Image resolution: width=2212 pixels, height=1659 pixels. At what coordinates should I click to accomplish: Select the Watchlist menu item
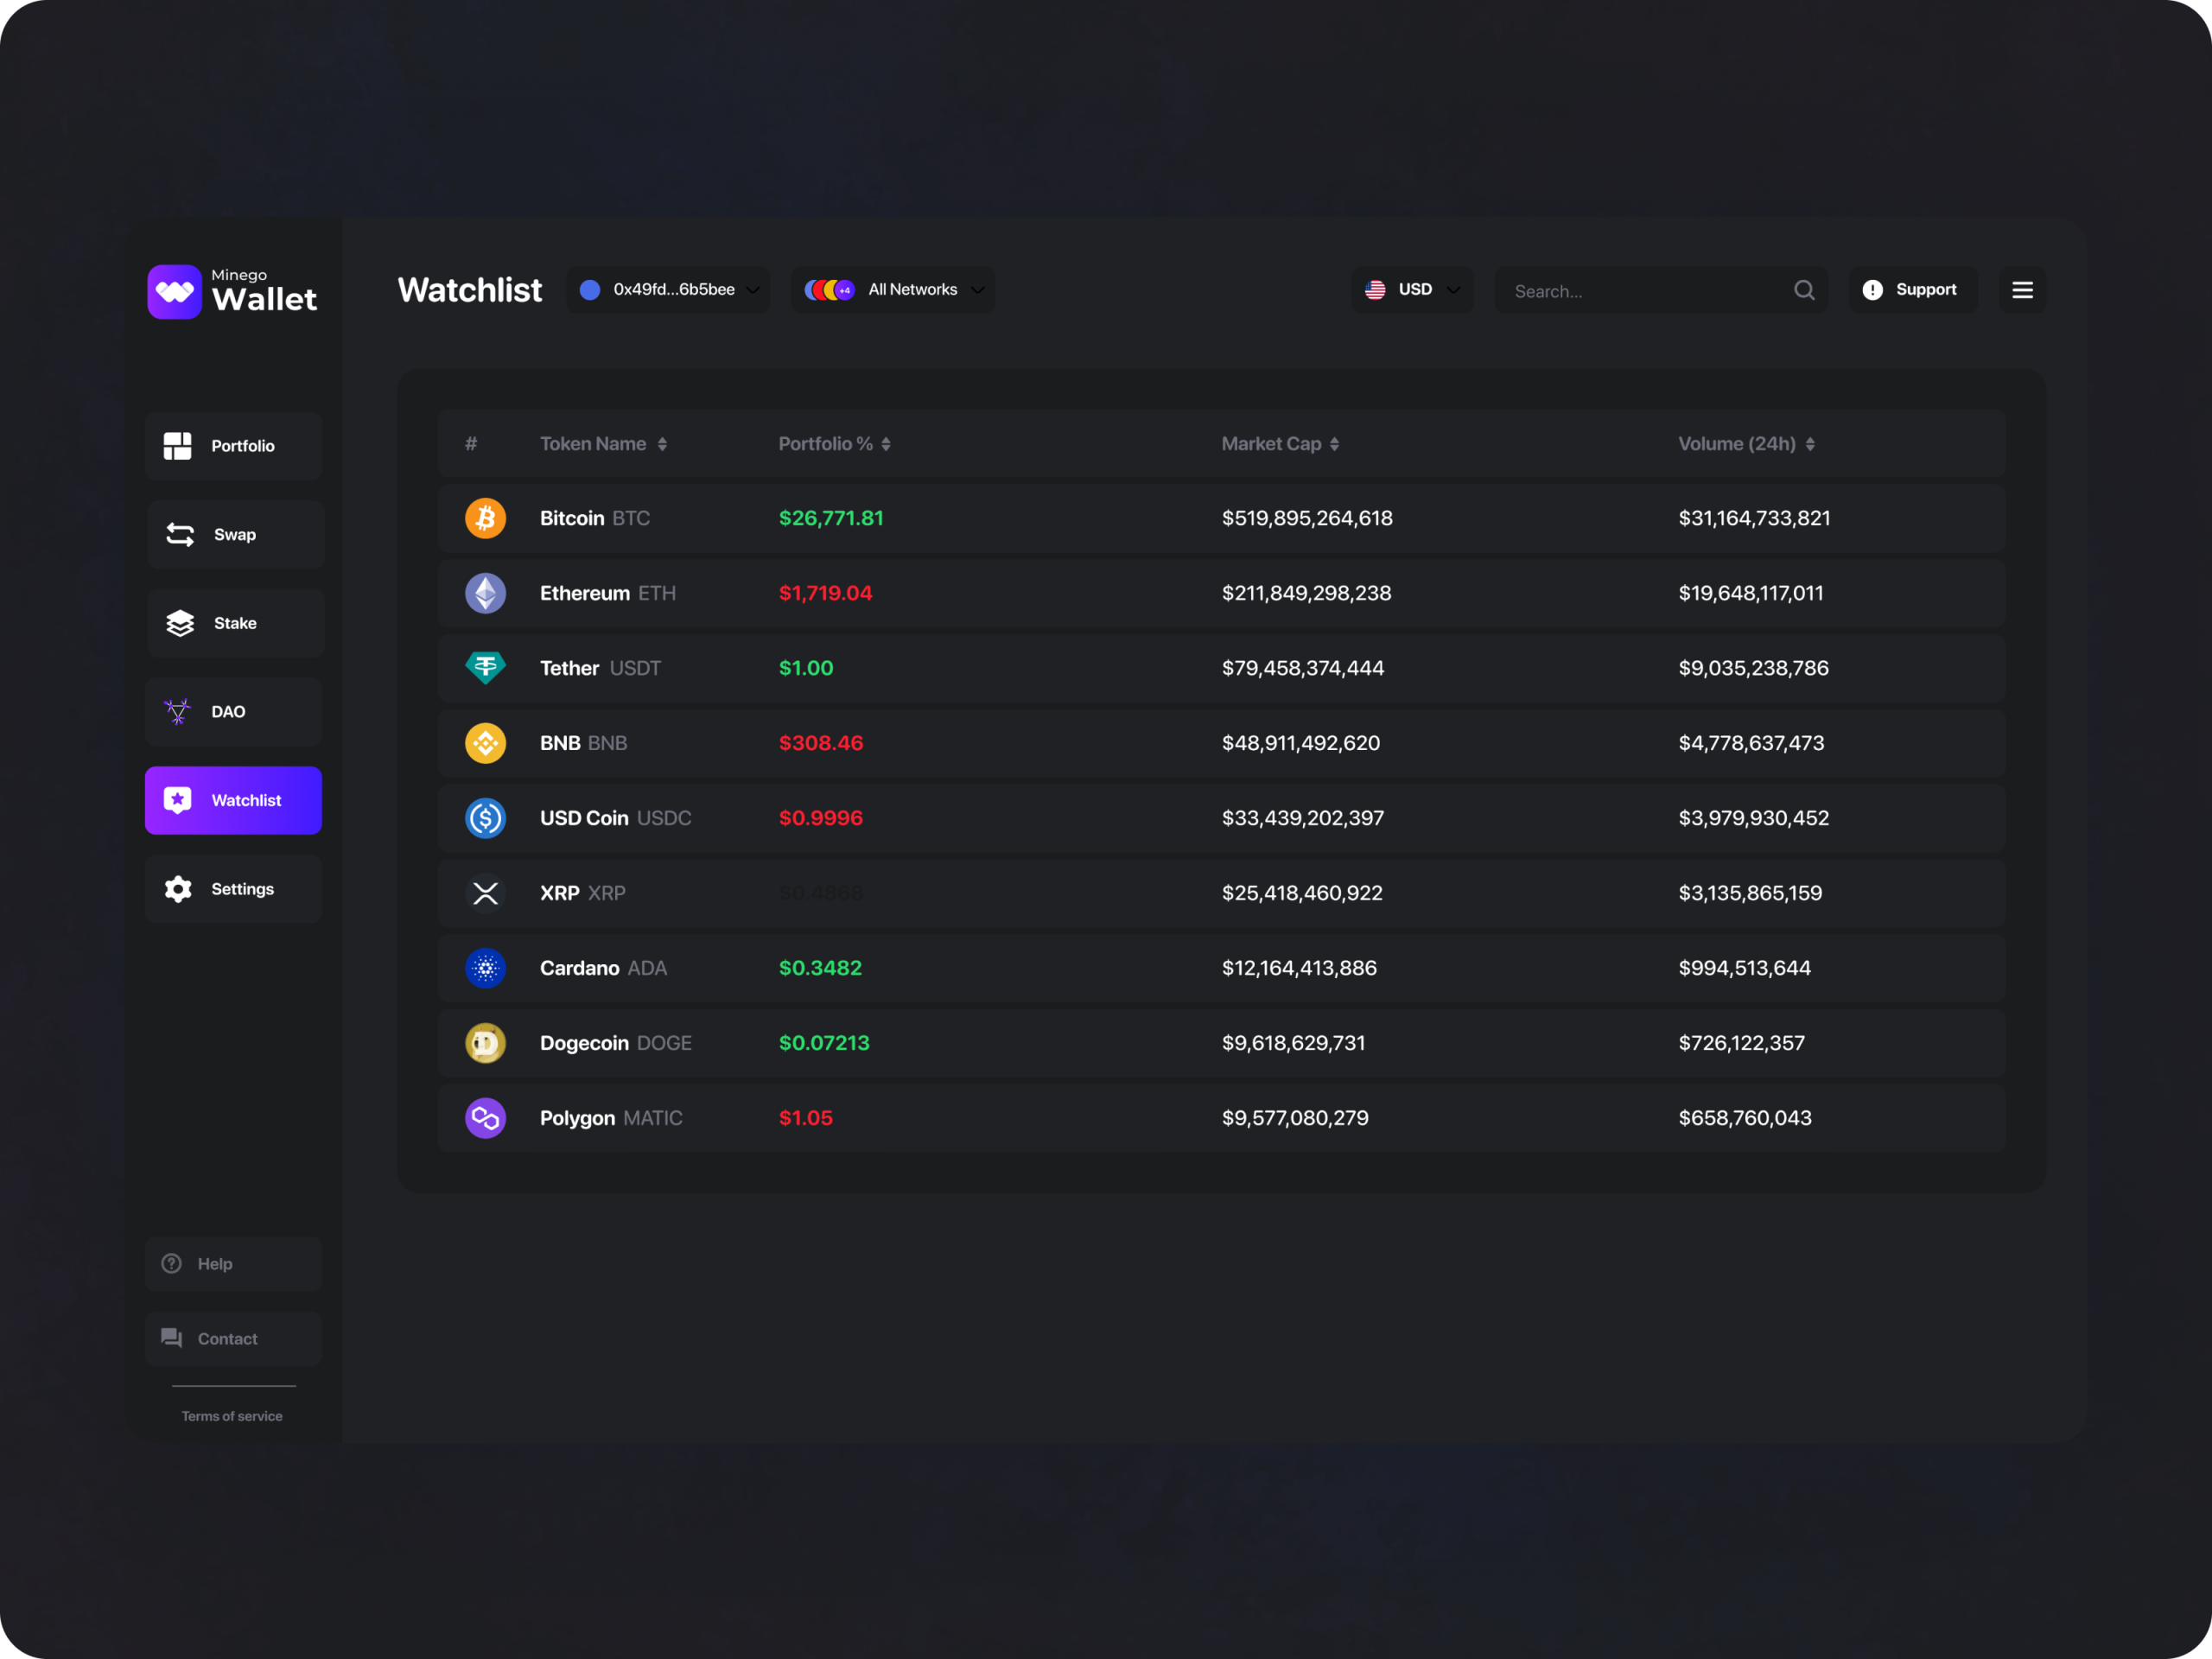233,800
